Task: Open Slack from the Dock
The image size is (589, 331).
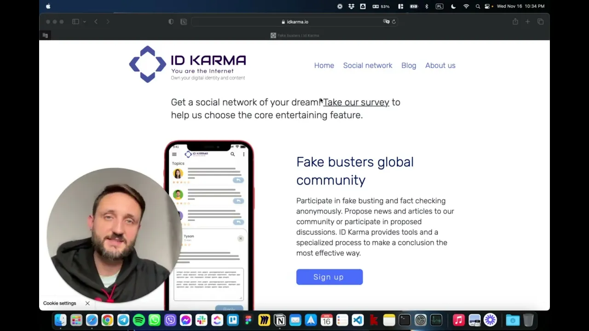Action: coord(202,320)
